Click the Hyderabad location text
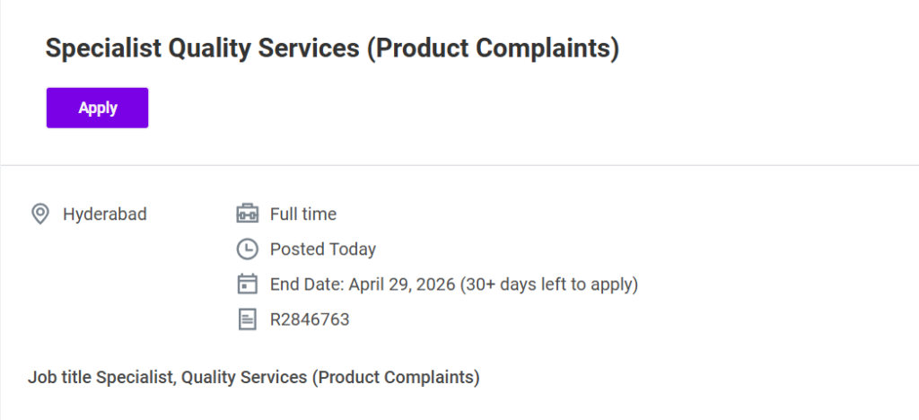This screenshot has height=420, width=919. point(104,214)
